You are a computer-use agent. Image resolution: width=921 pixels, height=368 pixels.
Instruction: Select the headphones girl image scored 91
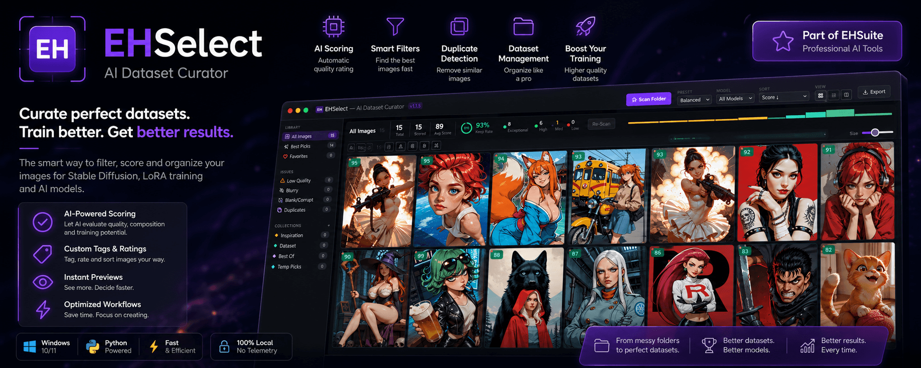pyautogui.click(x=858, y=190)
